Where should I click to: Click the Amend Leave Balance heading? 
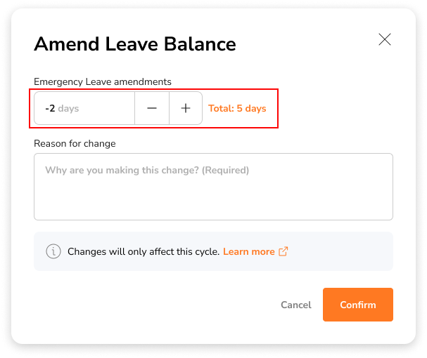pos(135,44)
